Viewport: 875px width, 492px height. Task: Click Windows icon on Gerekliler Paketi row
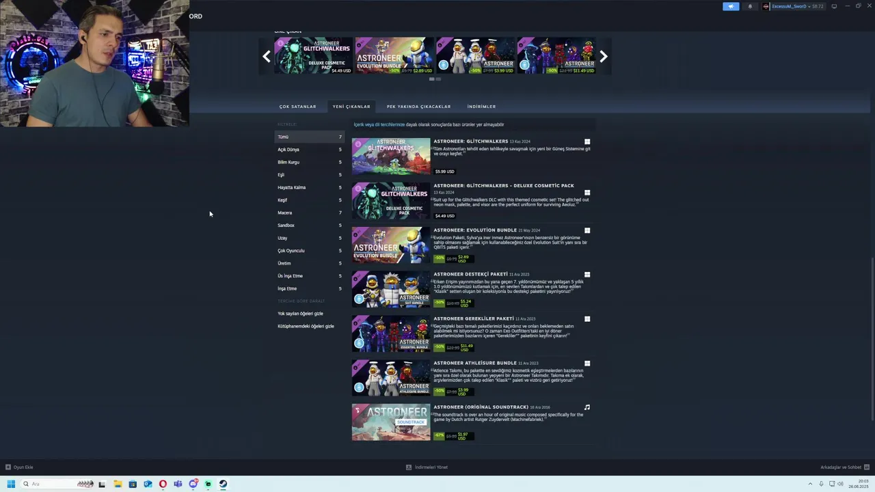point(587,319)
